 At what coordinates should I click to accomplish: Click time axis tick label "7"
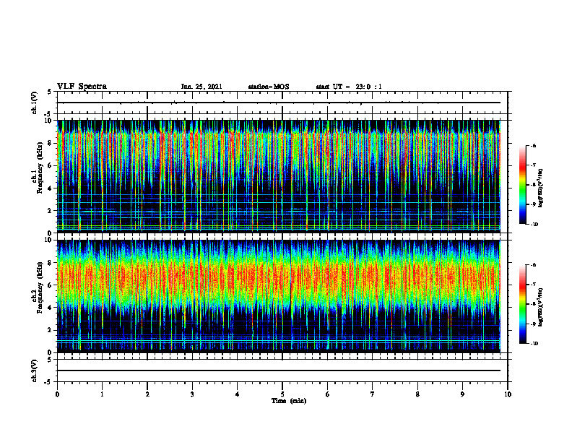click(x=373, y=394)
